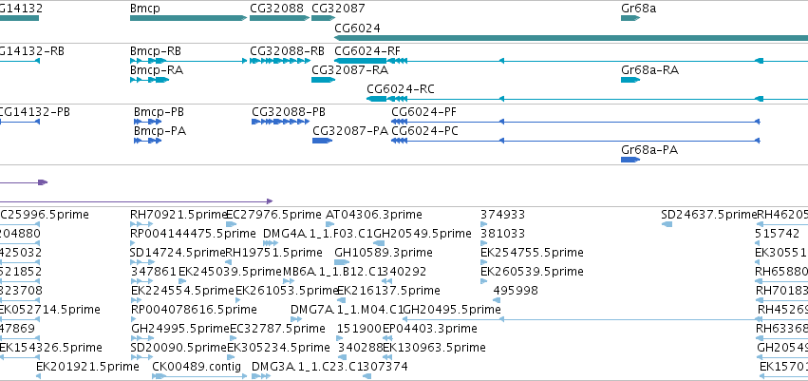Select the SD20090.5prime EST label

(x=179, y=348)
